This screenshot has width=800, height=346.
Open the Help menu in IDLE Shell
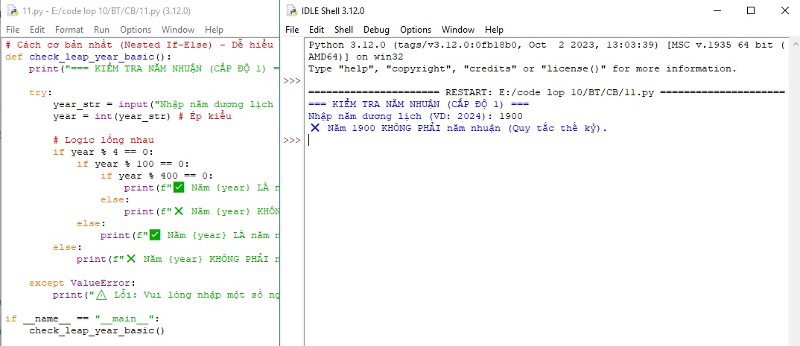[494, 30]
